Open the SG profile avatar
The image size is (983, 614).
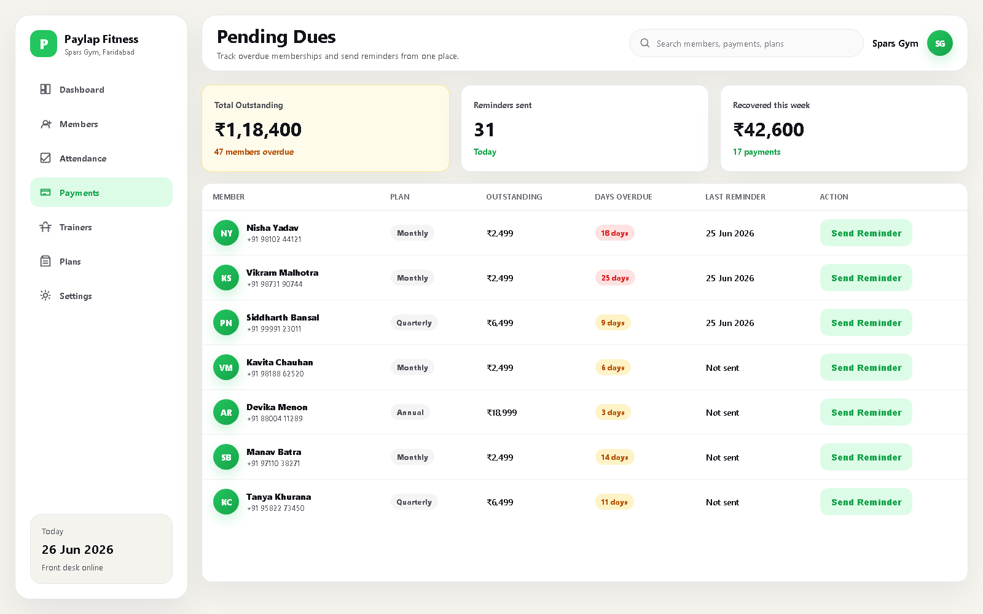[x=940, y=43]
